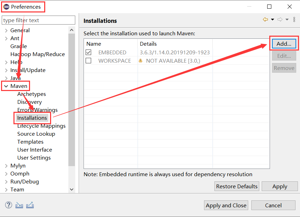Open the Archetypes page under Maven

31,94
